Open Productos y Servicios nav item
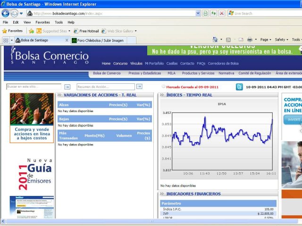The image size is (302, 226). pyautogui.click(x=198, y=73)
